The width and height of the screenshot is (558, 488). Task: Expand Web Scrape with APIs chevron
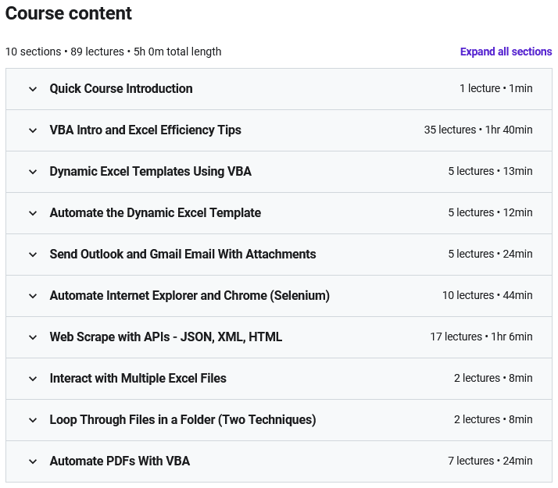pos(33,337)
